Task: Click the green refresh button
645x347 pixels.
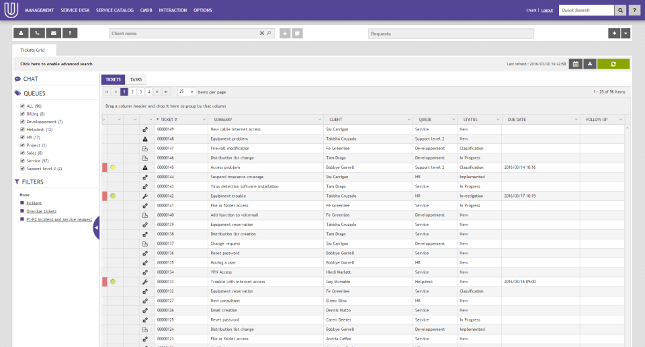Action: tap(613, 64)
